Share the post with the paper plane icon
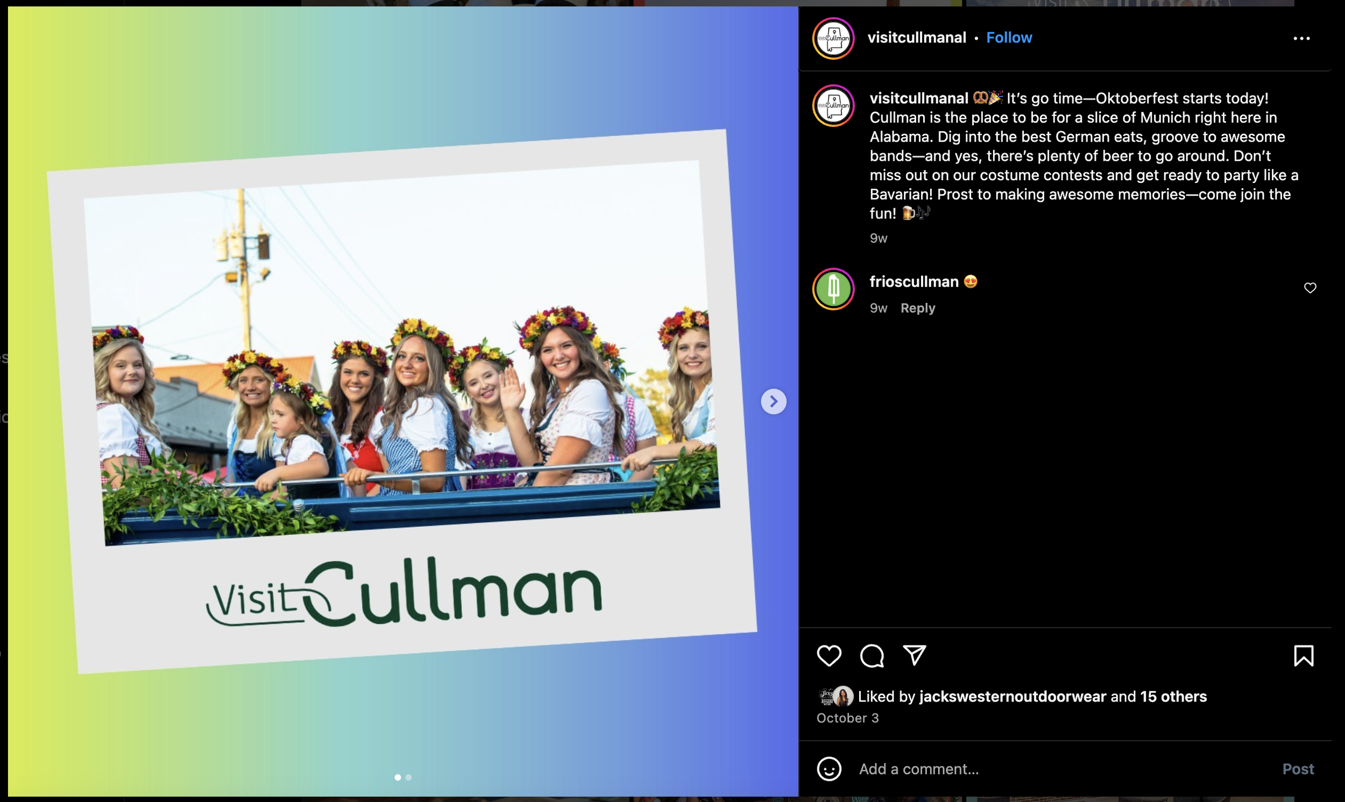This screenshot has height=802, width=1345. (914, 656)
